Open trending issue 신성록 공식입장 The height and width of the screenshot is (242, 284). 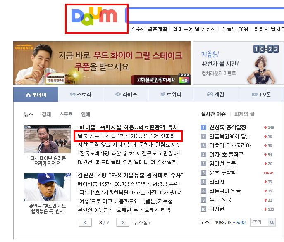coord(228,128)
